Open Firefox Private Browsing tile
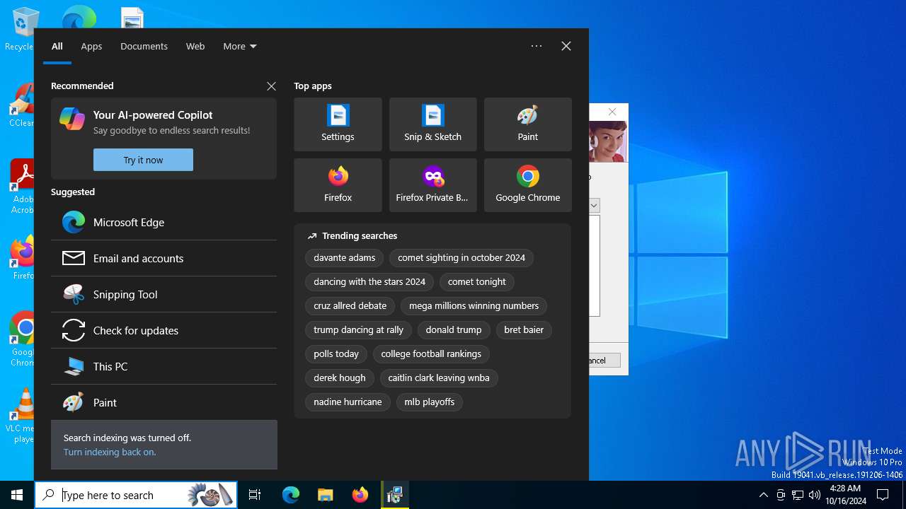The width and height of the screenshot is (906, 509). [432, 185]
